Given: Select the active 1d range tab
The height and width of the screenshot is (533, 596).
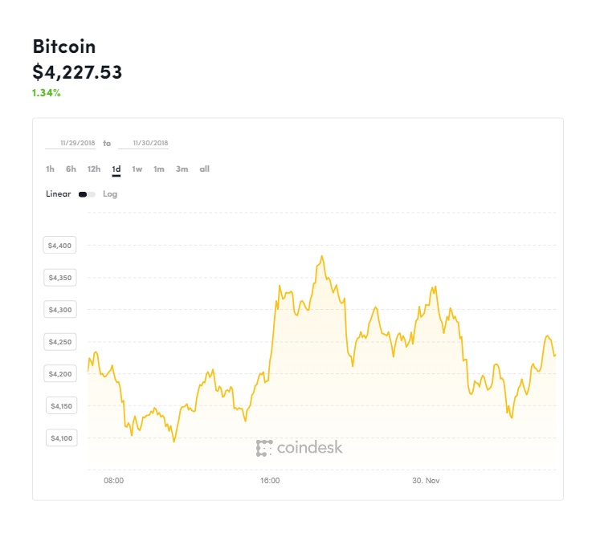Looking at the screenshot, I should tap(116, 169).
